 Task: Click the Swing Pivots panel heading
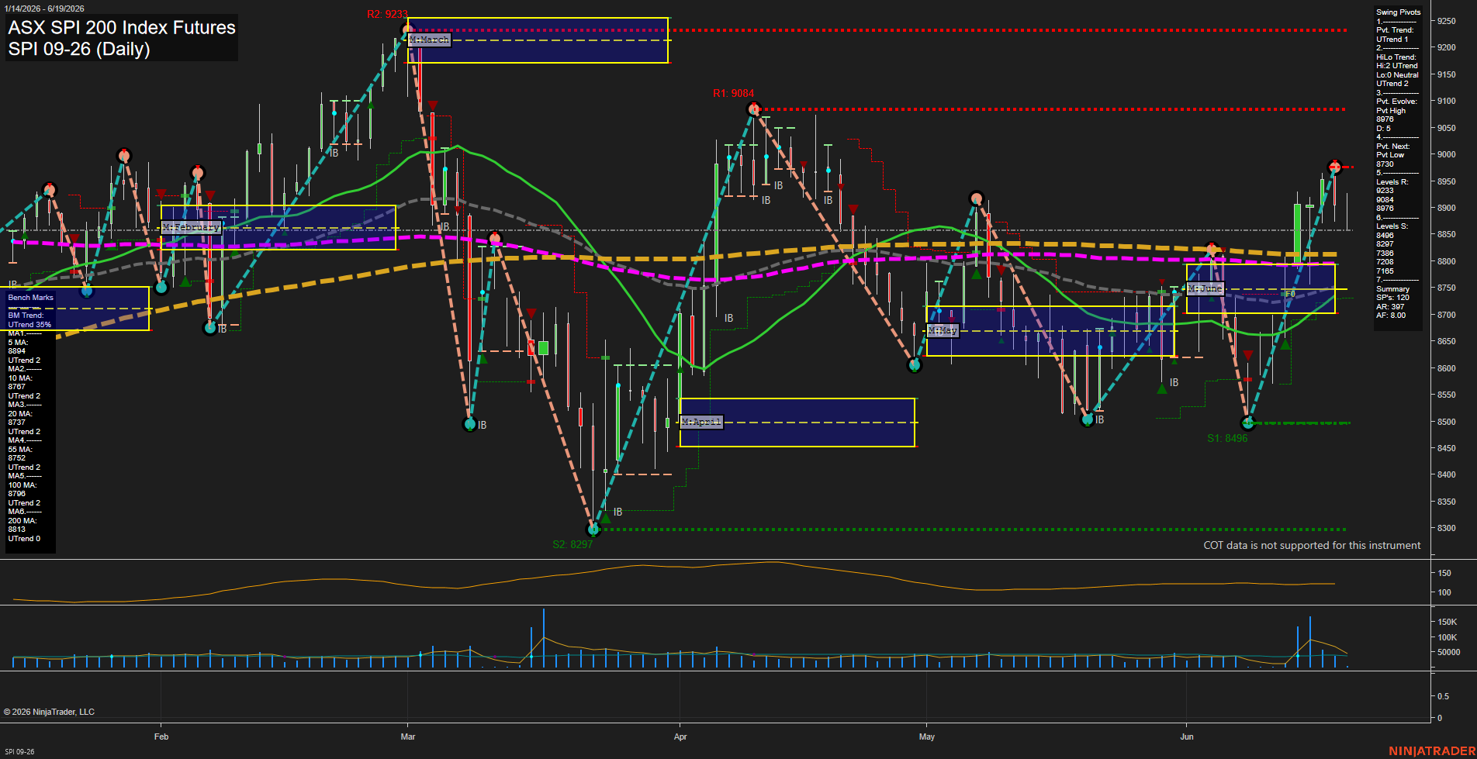click(1398, 12)
